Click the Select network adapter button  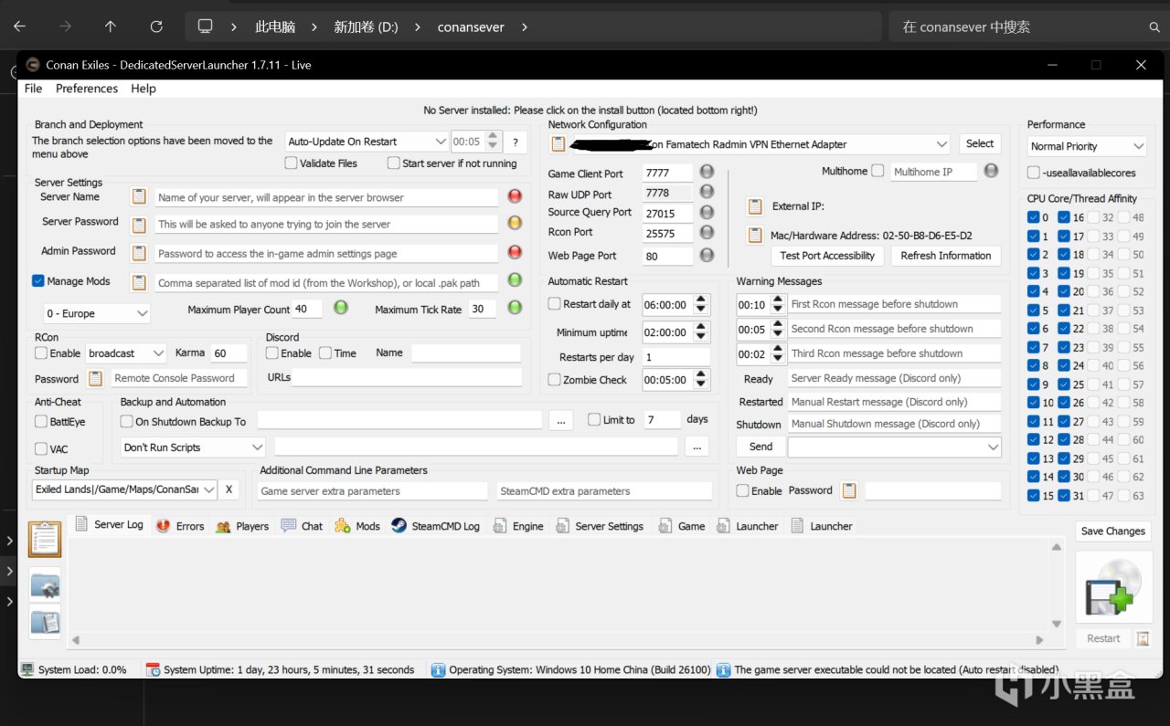[980, 143]
